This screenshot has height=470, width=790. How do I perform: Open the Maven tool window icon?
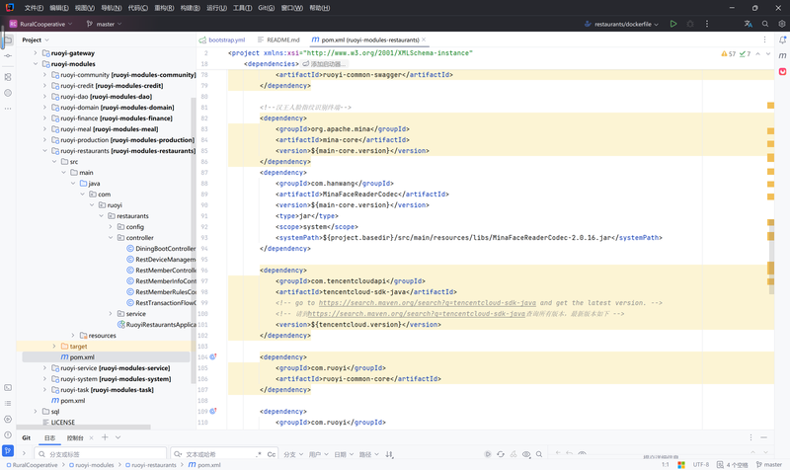click(782, 55)
